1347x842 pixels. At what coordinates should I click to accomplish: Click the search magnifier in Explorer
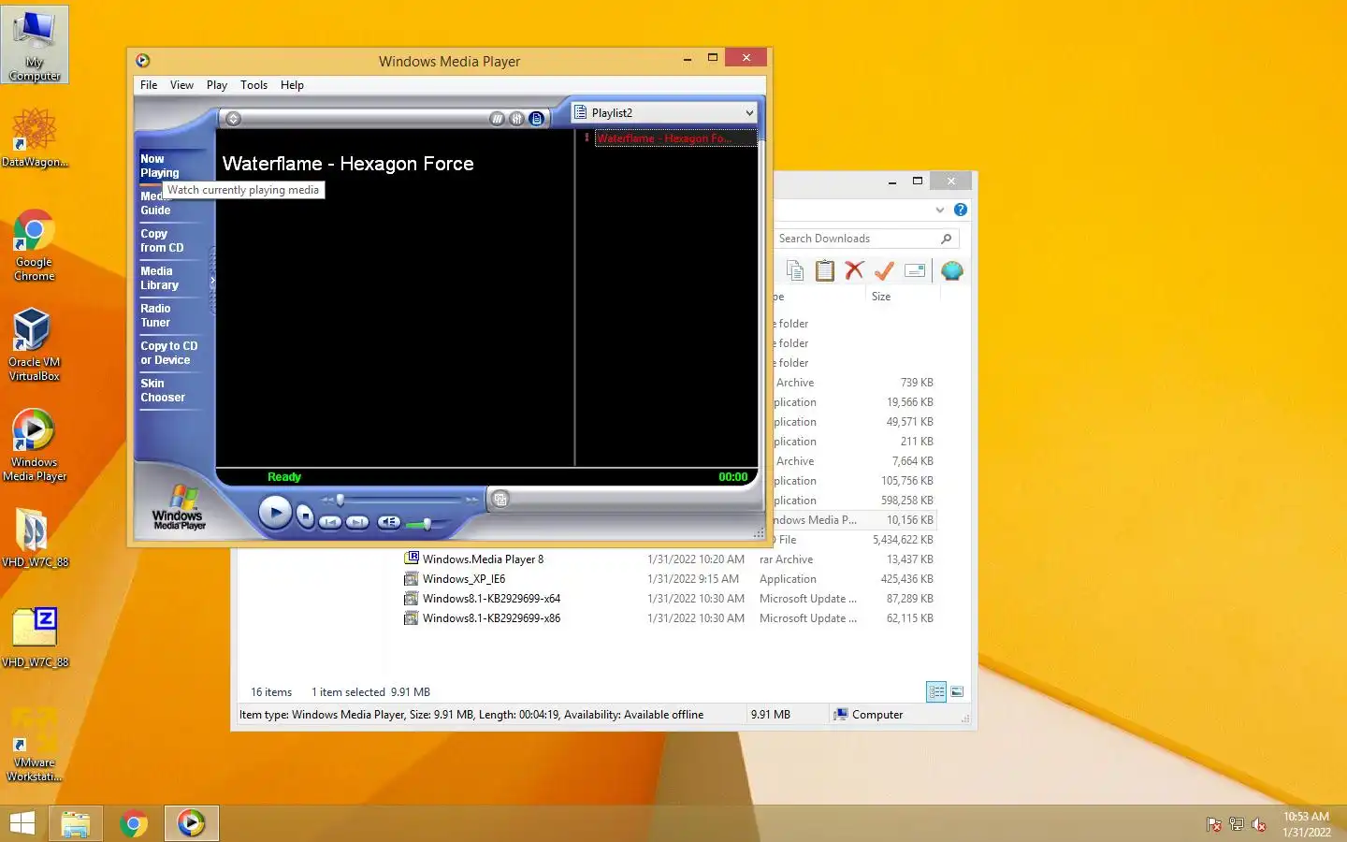[x=947, y=239]
